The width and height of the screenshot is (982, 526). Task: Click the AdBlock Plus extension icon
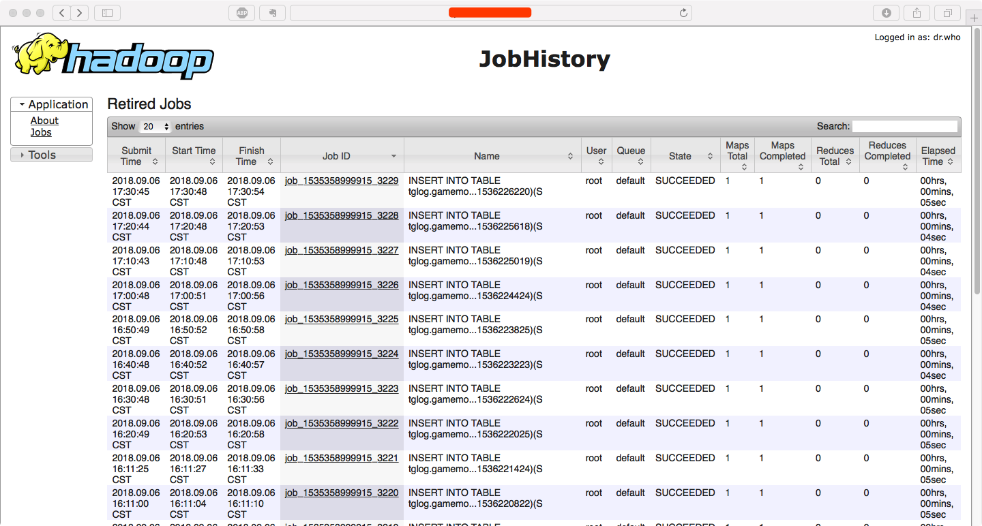click(x=242, y=13)
